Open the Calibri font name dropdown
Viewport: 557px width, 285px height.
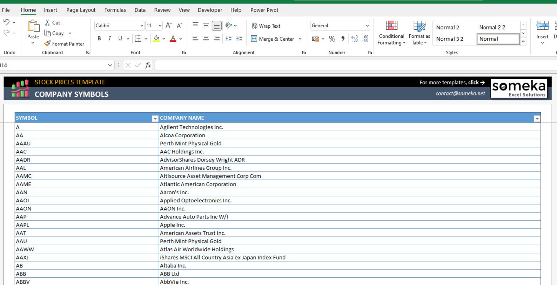tap(142, 26)
